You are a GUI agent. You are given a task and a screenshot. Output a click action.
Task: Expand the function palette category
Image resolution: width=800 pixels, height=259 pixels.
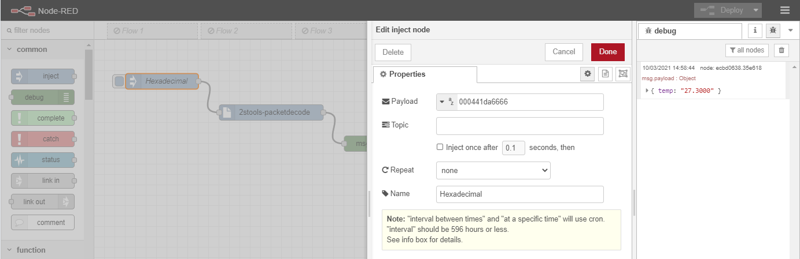click(x=42, y=250)
